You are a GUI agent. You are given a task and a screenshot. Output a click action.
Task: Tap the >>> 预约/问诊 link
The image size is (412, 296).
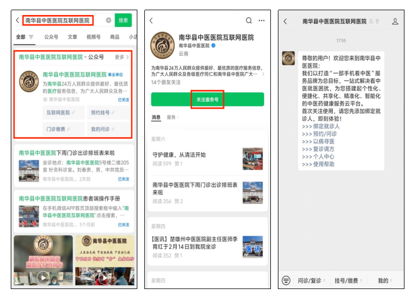click(319, 134)
